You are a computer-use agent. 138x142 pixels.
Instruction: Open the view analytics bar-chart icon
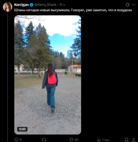click(99, 140)
